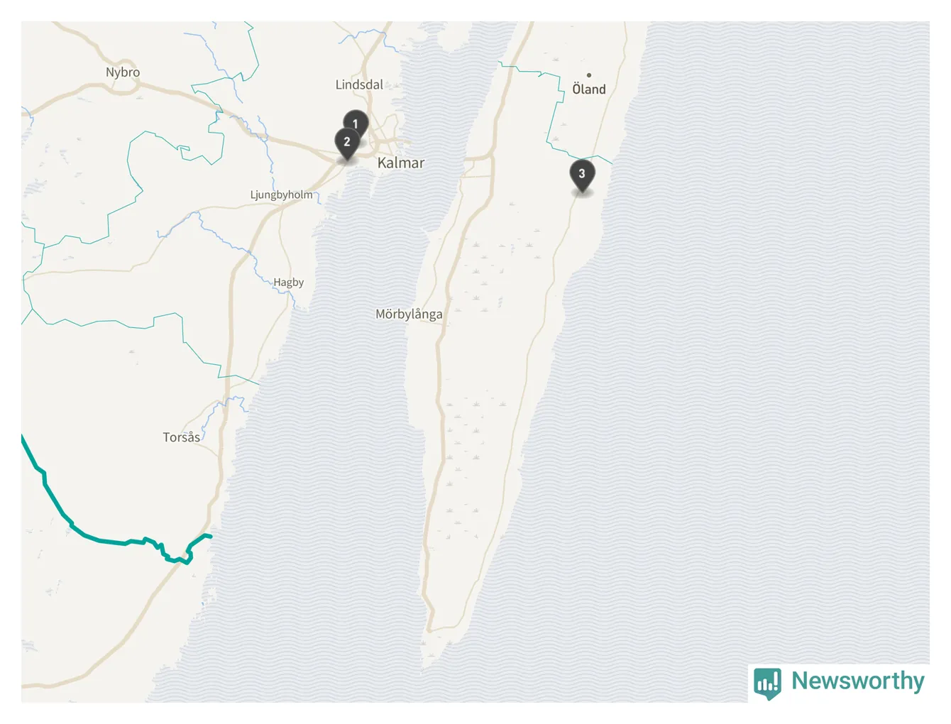951x724 pixels.
Task: Click the thin teal municipal boundary on Öland
Action: coord(552,114)
